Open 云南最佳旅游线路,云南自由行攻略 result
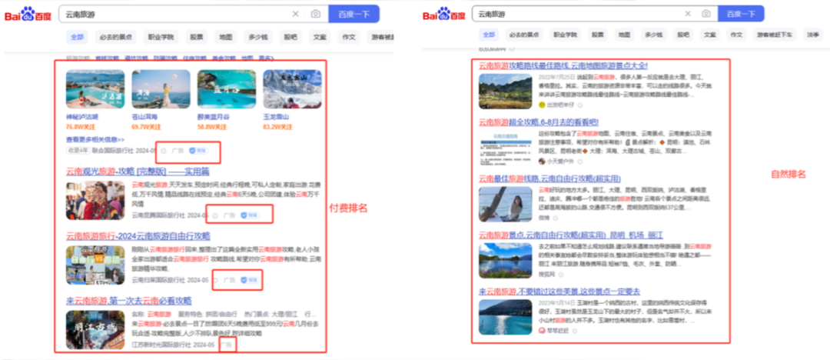Screen dimensions: 830x360 (x=550, y=178)
